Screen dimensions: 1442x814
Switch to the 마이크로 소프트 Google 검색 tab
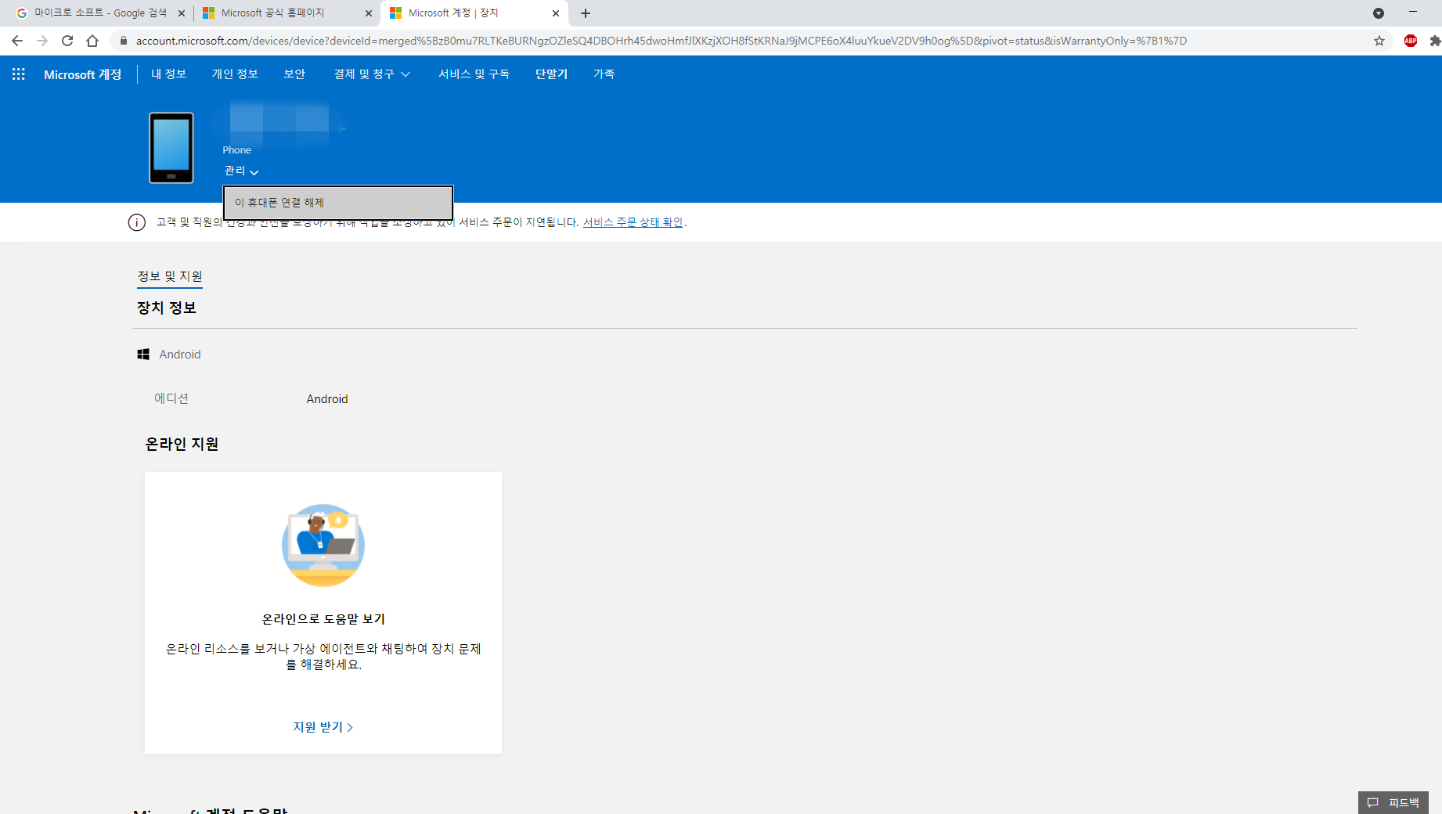click(101, 13)
